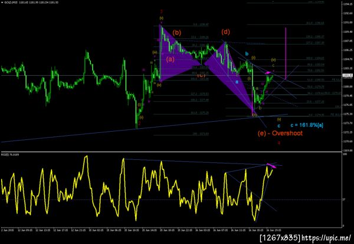354x244 pixels.
Task: Click the "(e) - Overshoot" annotation
Action: [x=280, y=133]
